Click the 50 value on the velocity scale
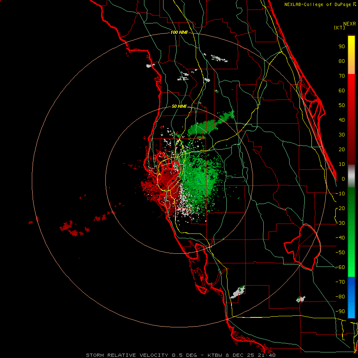This screenshot has height=358, width=358. (x=342, y=105)
